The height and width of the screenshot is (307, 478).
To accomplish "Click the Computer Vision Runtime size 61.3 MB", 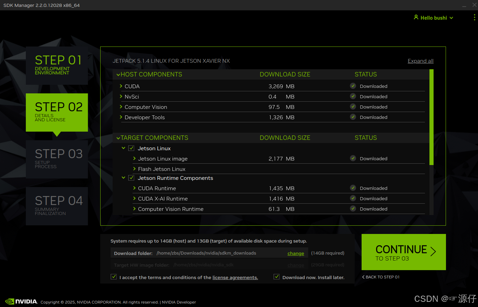I will (x=281, y=209).
